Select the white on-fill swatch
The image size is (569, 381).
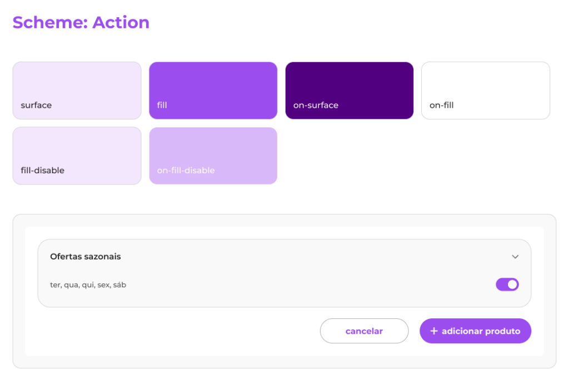485,83
